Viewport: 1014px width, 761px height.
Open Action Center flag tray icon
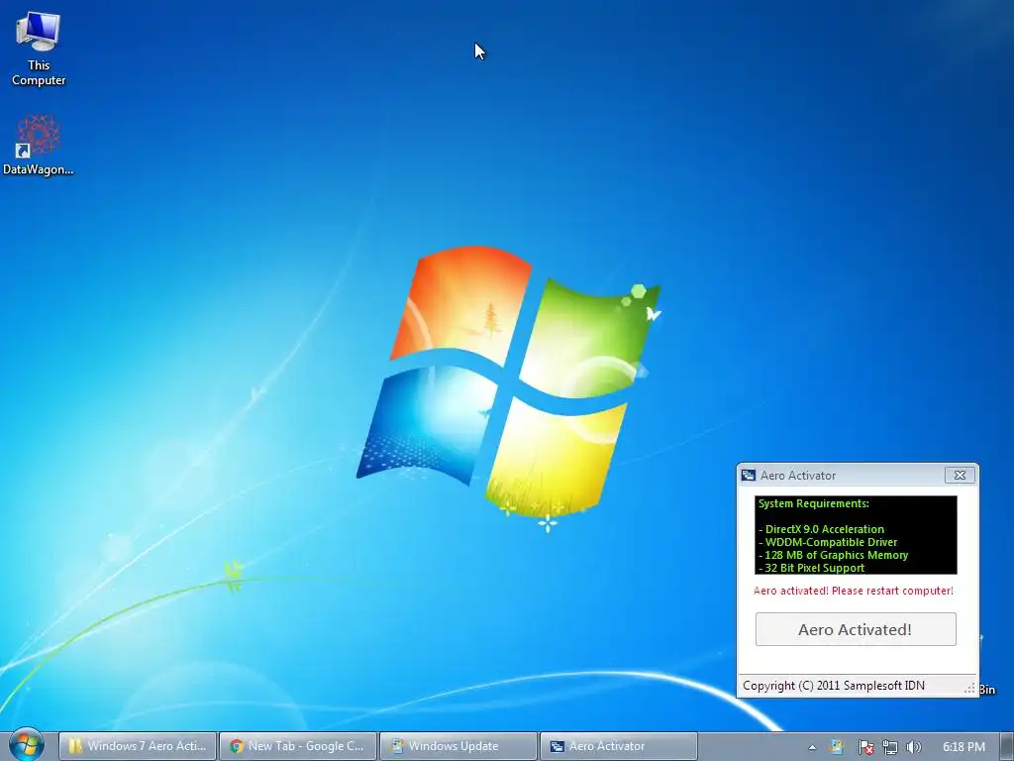point(865,747)
